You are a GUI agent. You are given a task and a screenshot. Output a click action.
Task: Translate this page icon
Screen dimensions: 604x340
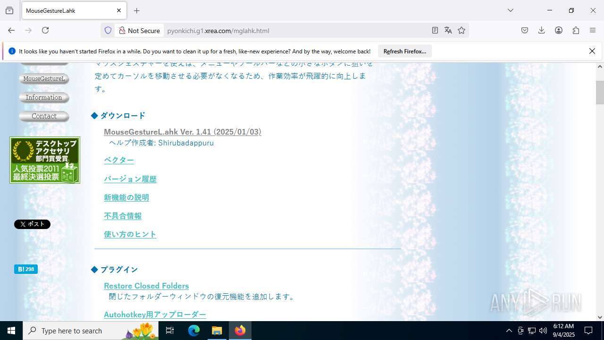pos(448,30)
